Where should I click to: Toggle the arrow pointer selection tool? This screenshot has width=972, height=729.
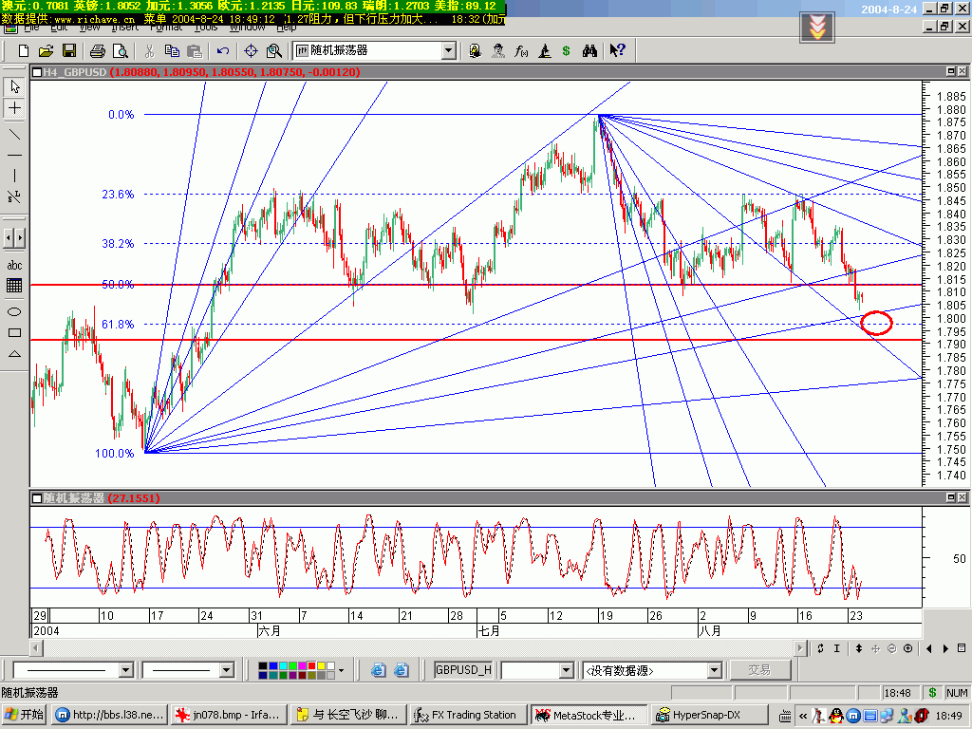coord(14,86)
